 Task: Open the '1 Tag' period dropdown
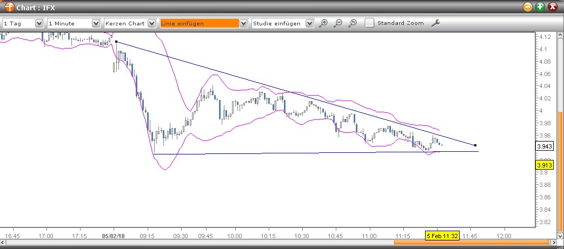click(x=39, y=23)
